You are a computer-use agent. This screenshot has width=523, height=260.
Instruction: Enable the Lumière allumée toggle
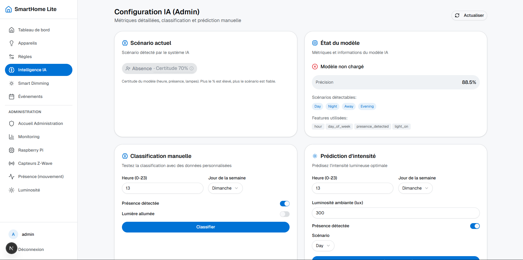pos(285,214)
